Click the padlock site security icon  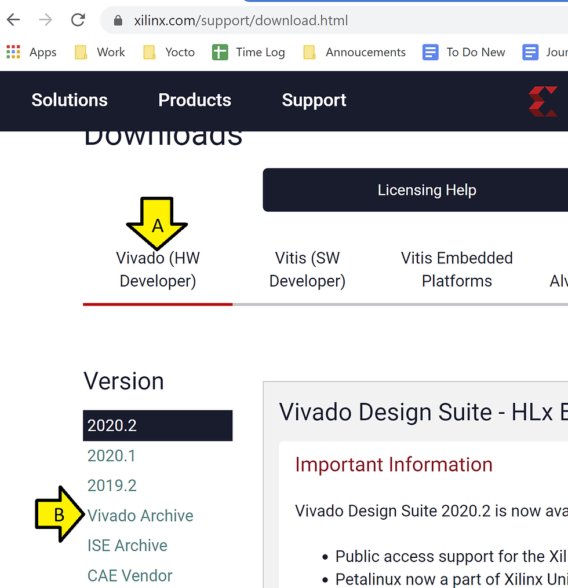click(x=118, y=20)
